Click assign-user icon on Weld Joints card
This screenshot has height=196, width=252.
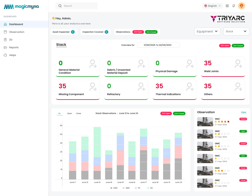[x=238, y=64]
